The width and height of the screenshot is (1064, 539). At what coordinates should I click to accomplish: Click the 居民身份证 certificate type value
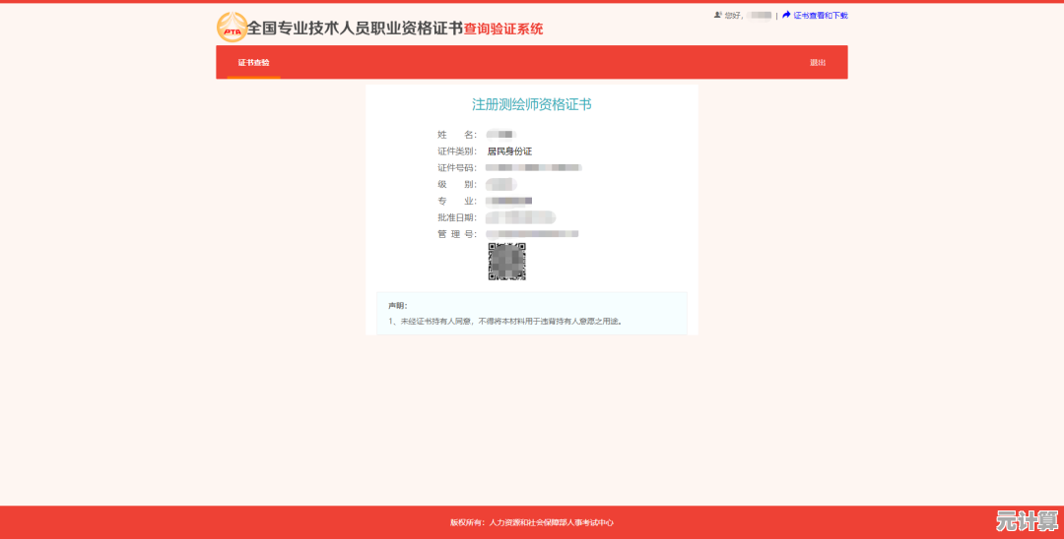tap(509, 151)
